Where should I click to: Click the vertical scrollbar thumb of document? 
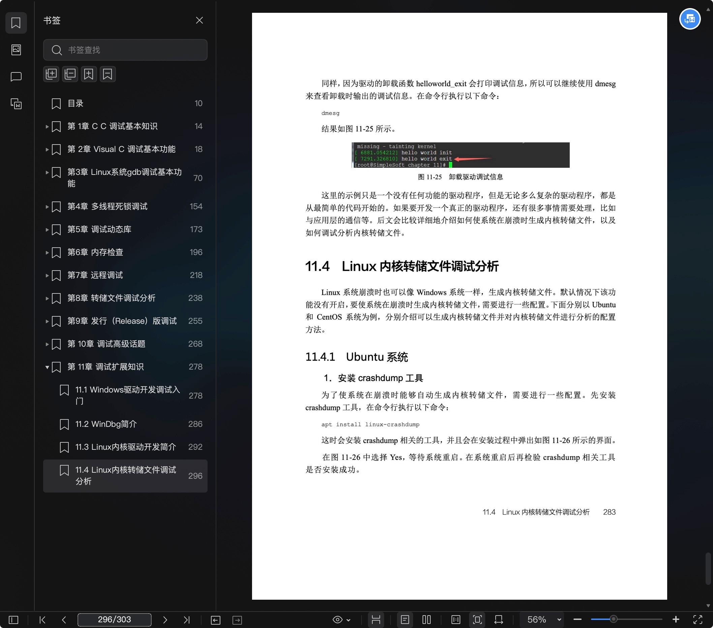[708, 568]
